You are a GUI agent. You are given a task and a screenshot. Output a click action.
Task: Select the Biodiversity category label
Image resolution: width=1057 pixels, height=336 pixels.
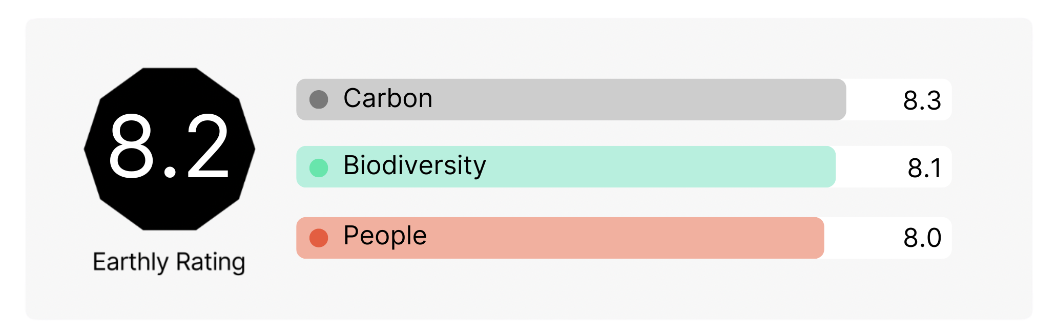click(x=414, y=165)
